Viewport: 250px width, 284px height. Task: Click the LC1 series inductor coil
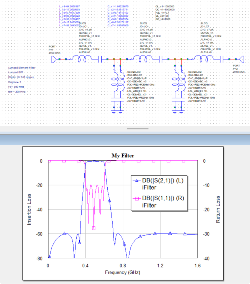click(x=82, y=59)
